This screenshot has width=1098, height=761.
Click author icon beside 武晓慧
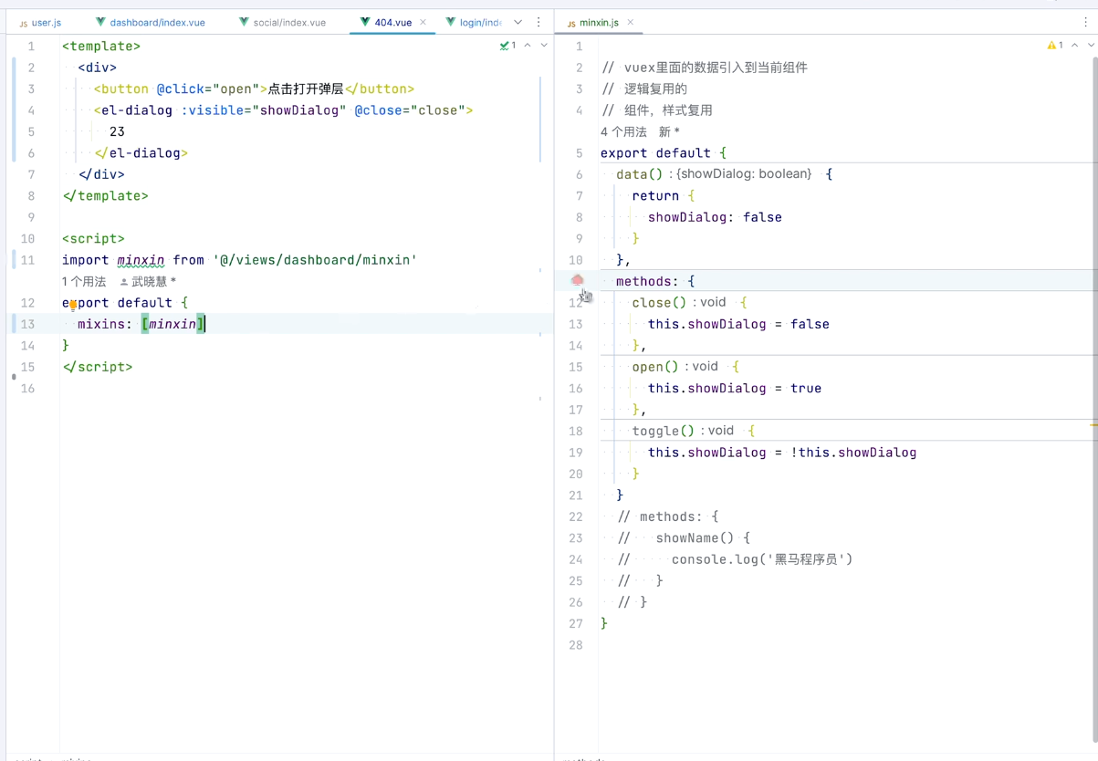coord(124,282)
